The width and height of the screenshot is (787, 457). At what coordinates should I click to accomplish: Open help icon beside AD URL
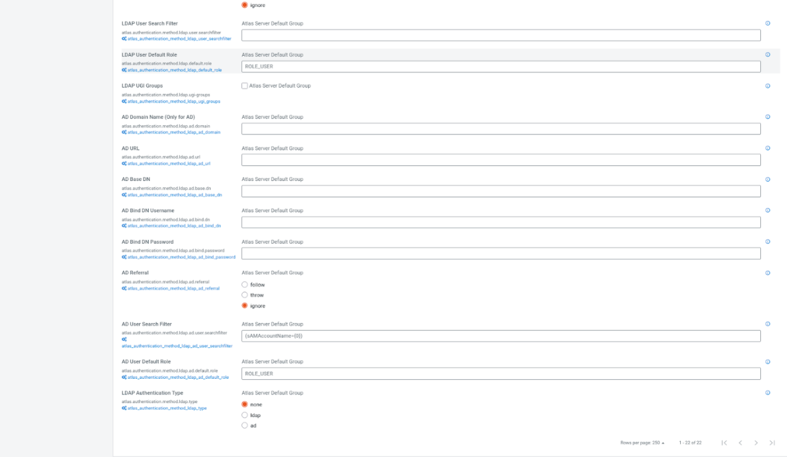pyautogui.click(x=767, y=148)
